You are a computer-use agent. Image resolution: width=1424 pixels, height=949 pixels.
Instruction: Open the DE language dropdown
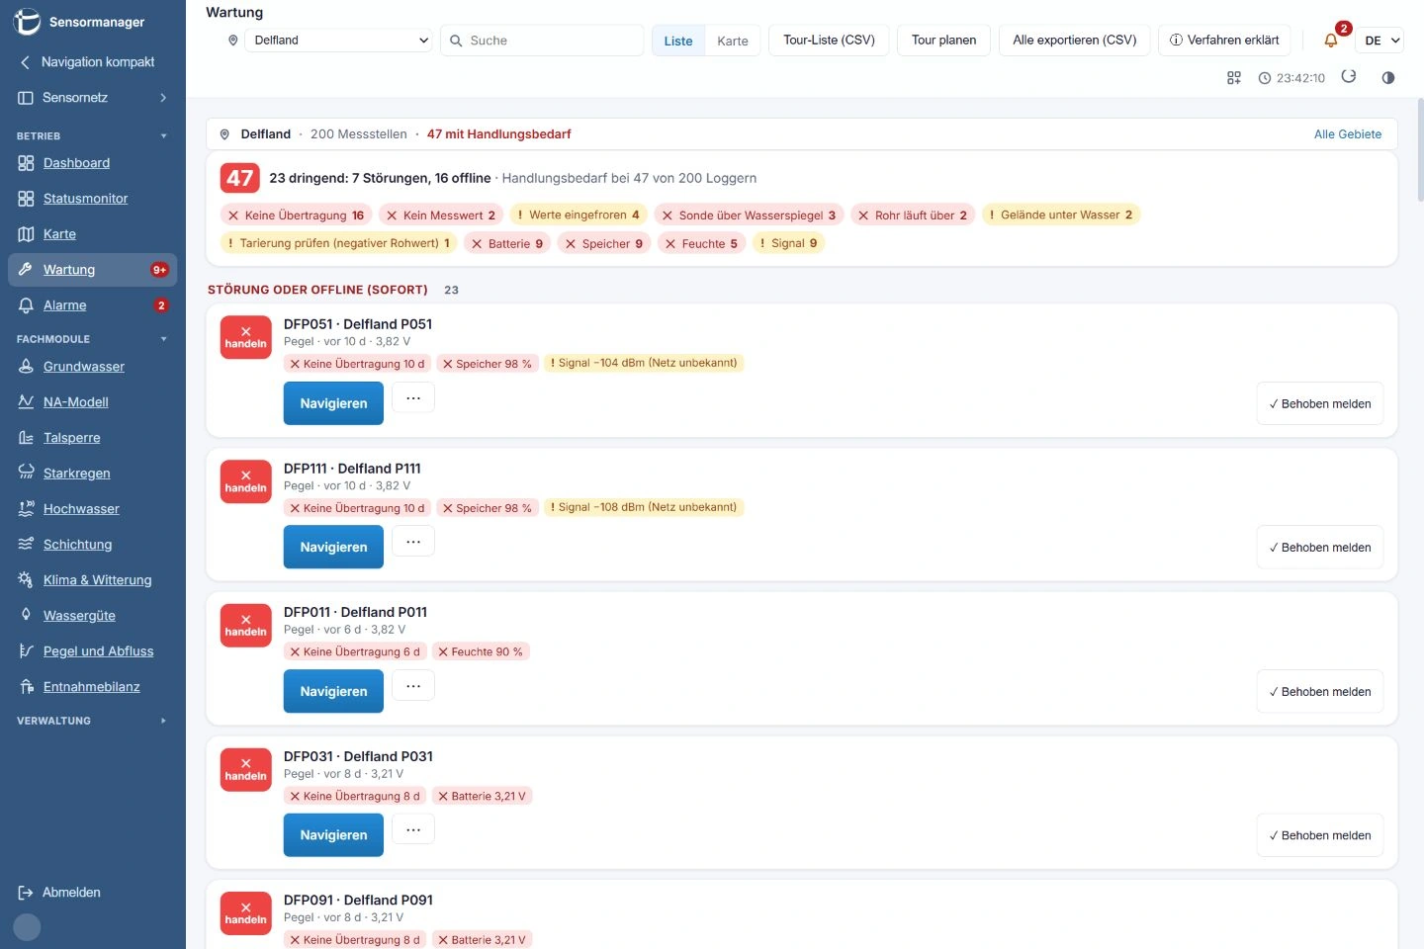tap(1380, 41)
